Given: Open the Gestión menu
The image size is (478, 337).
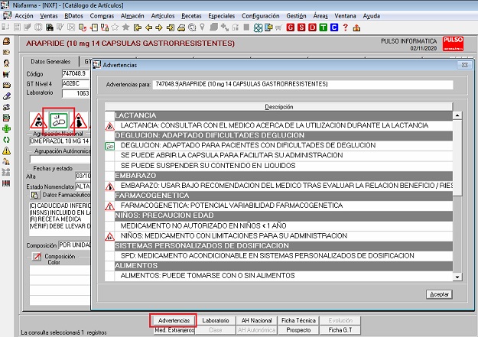Looking at the screenshot, I should coord(296,16).
